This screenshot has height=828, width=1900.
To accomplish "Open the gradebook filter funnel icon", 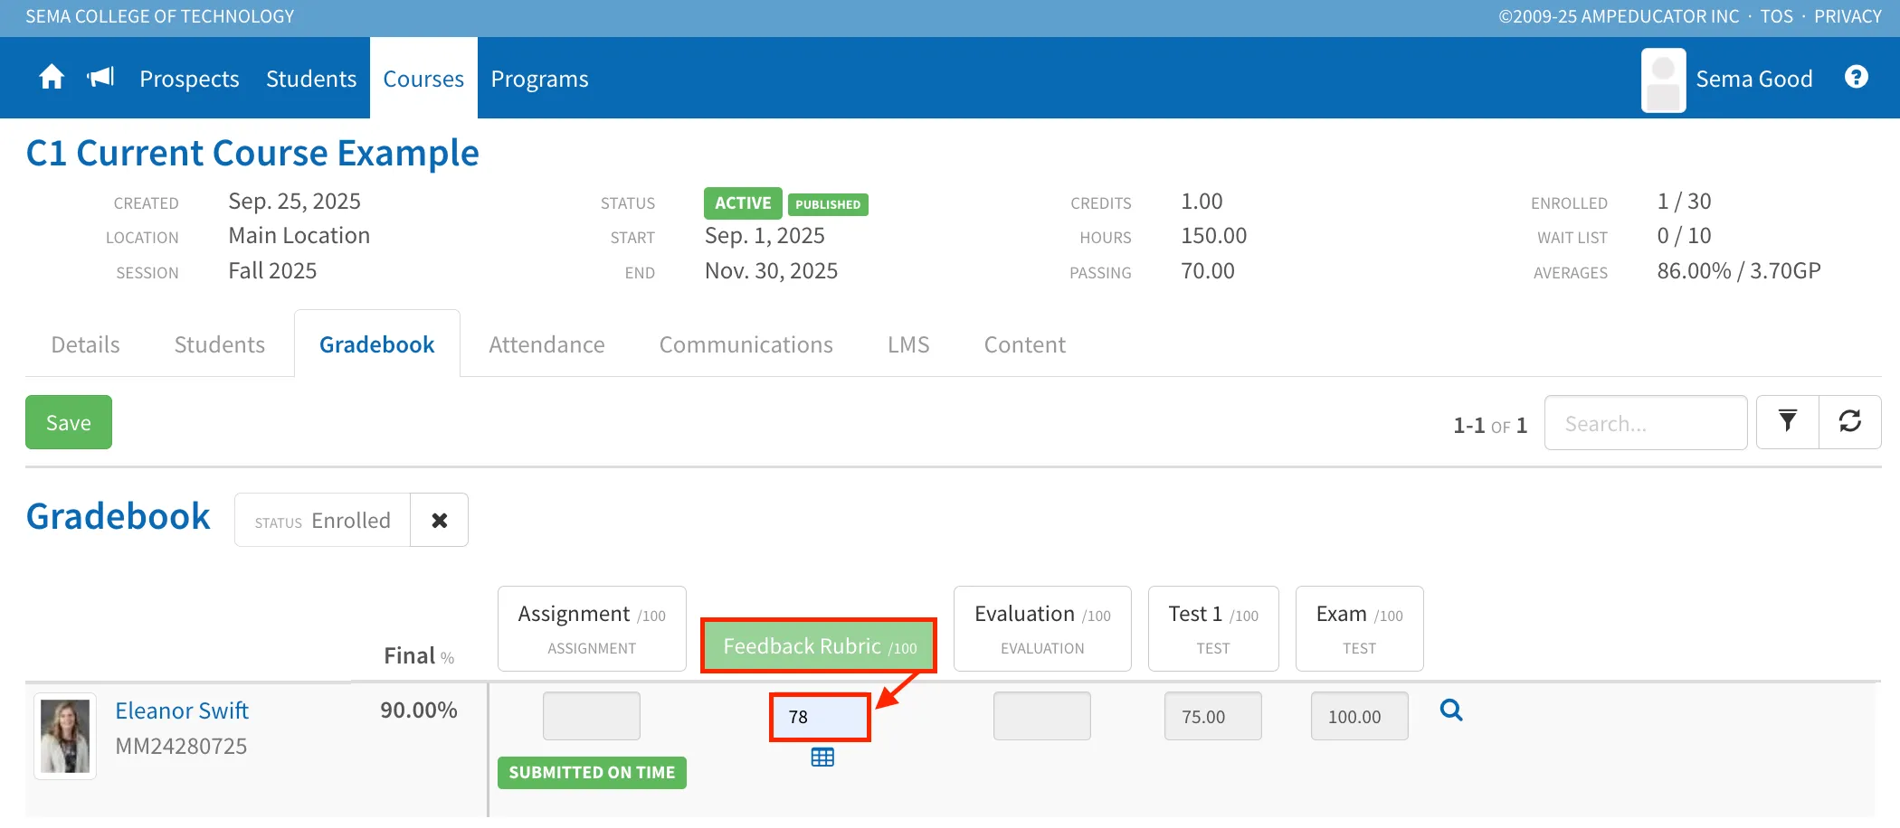I will [1787, 422].
